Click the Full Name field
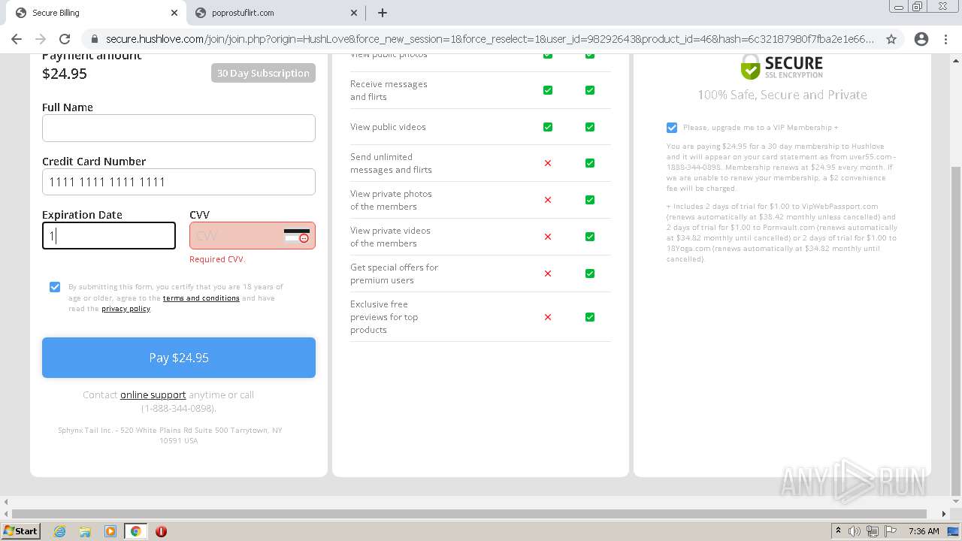The height and width of the screenshot is (541, 962). [x=179, y=128]
